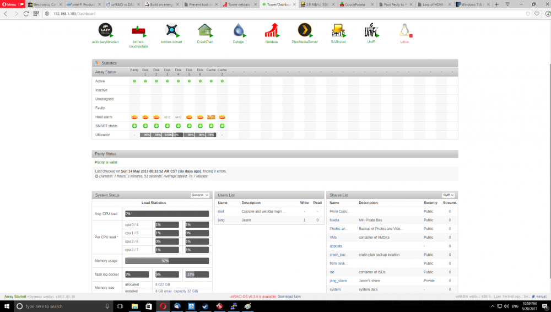Image resolution: width=551 pixels, height=312 pixels.
Task: Click the browser Forward arrow
Action: (x=16, y=14)
